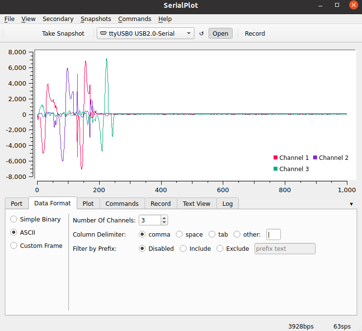Decrease the number of channels
The width and height of the screenshot is (362, 331).
click(x=164, y=222)
